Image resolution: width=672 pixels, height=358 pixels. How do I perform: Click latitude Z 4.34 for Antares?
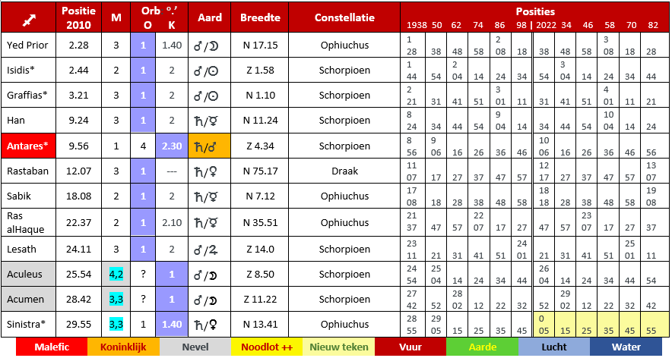(260, 146)
